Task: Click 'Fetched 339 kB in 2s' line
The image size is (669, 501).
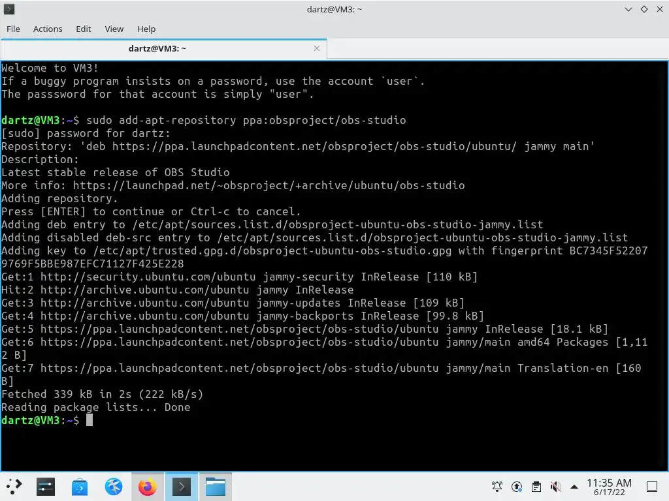Action: (103, 394)
